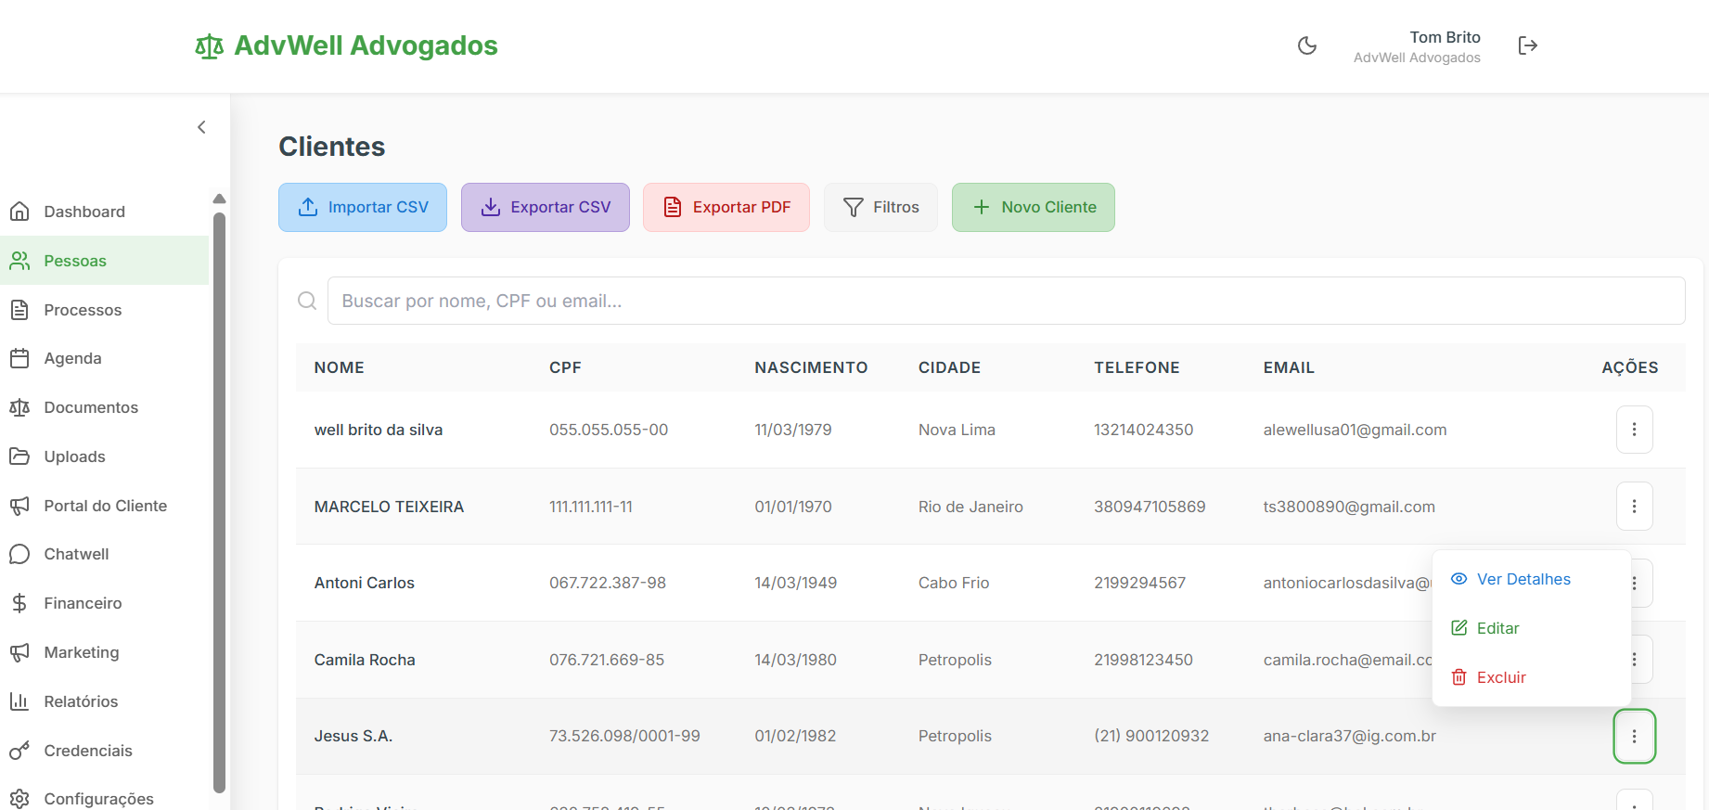Click the Financeiro dollar icon
Image resolution: width=1709 pixels, height=810 pixels.
coord(19,603)
